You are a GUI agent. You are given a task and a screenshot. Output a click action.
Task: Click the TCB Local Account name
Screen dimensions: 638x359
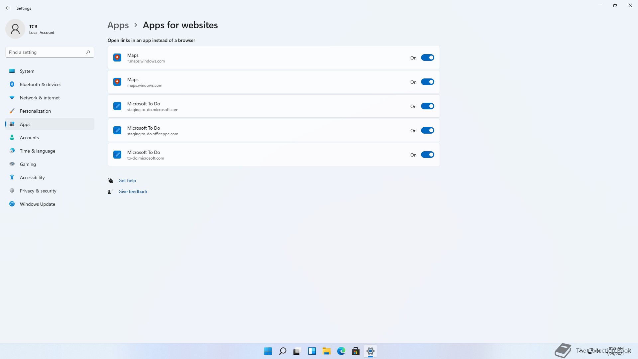coord(42,29)
